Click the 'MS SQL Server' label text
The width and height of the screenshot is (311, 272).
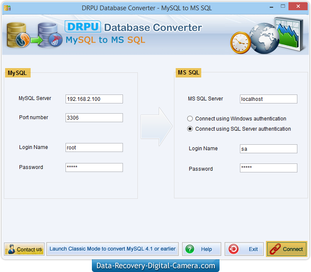click(205, 99)
